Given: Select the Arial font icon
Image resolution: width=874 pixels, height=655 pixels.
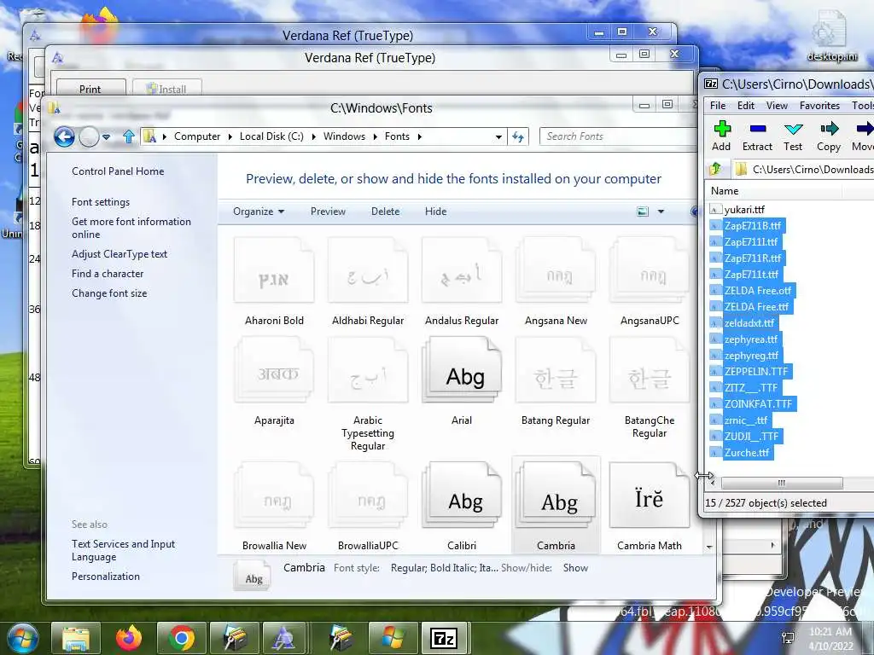Looking at the screenshot, I should [x=462, y=370].
